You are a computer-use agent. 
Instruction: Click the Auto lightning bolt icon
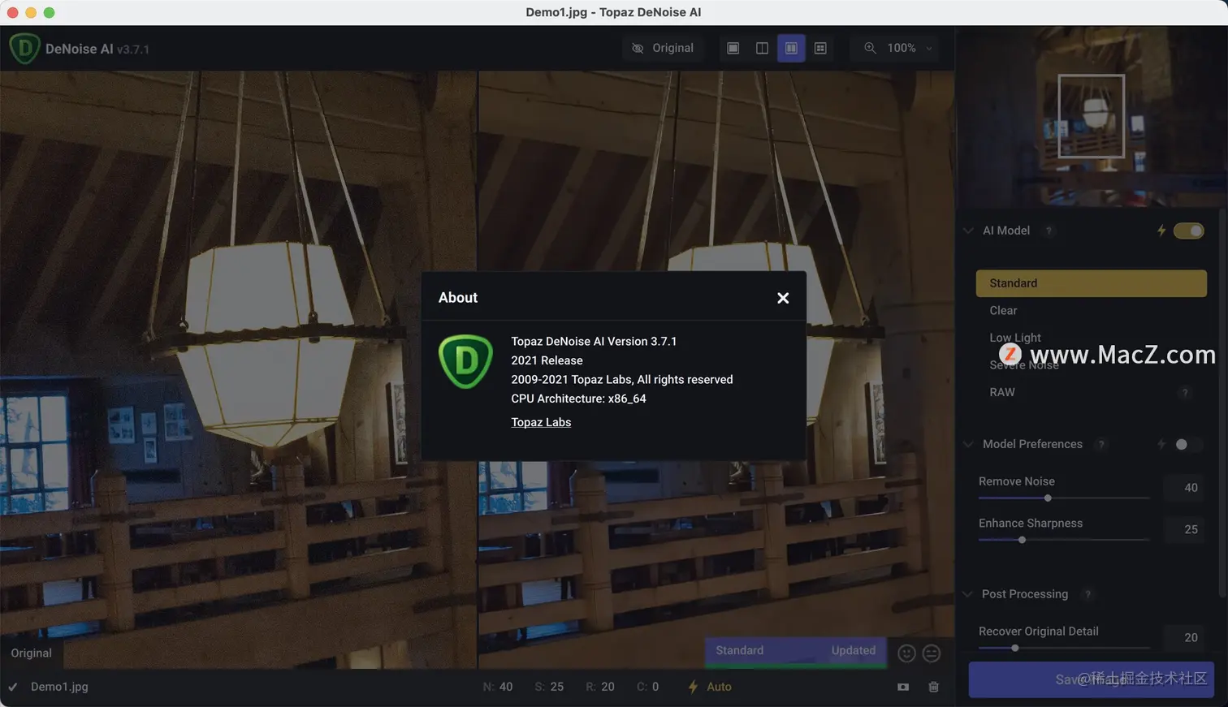pos(693,687)
